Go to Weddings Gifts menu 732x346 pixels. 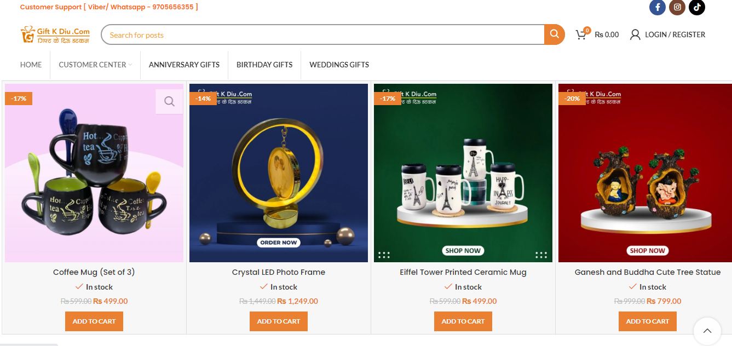pyautogui.click(x=339, y=65)
